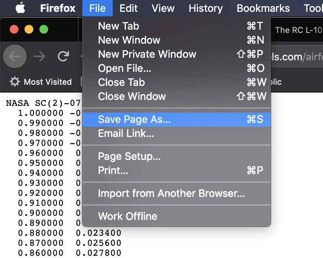Open the View menu
The image size is (323, 258).
(x=163, y=8)
